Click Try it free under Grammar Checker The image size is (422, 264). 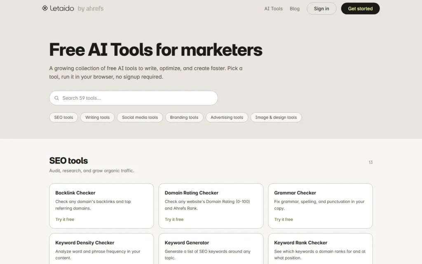click(x=284, y=219)
